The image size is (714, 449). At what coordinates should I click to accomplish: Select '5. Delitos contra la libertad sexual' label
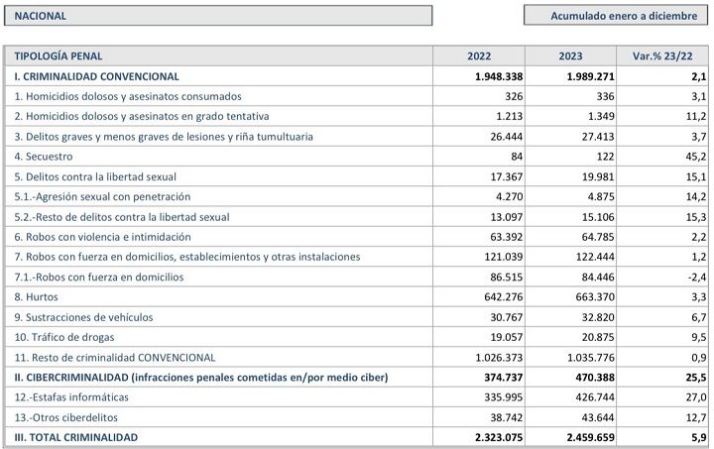(x=95, y=176)
